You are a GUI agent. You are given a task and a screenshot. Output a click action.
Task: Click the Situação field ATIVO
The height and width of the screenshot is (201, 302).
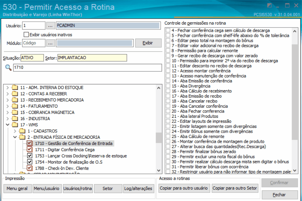pyautogui.click(x=32, y=58)
